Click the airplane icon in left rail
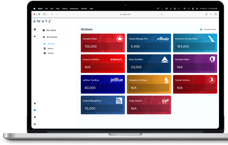The height and width of the screenshot is (145, 228). coord(35,36)
